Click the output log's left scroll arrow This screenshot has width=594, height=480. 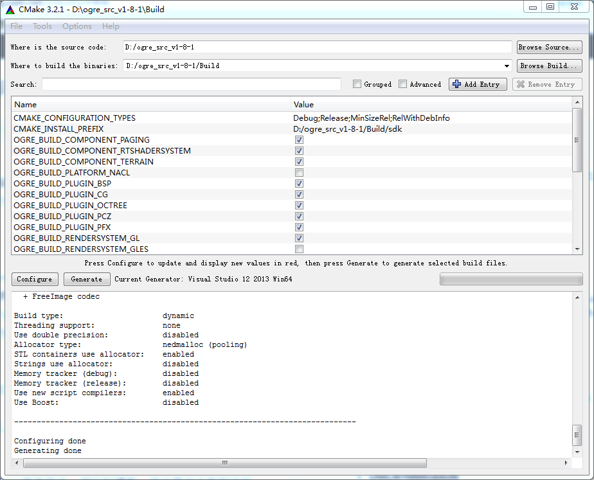pyautogui.click(x=17, y=463)
